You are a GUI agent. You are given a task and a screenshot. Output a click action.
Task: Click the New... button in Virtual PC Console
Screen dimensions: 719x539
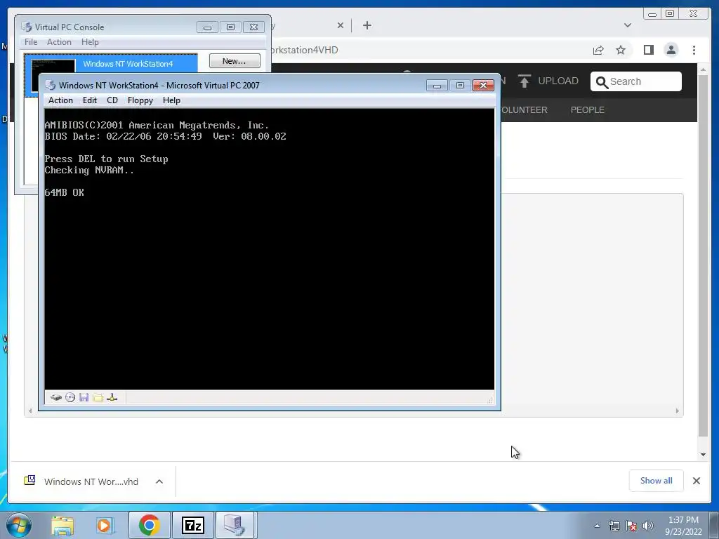[235, 61]
